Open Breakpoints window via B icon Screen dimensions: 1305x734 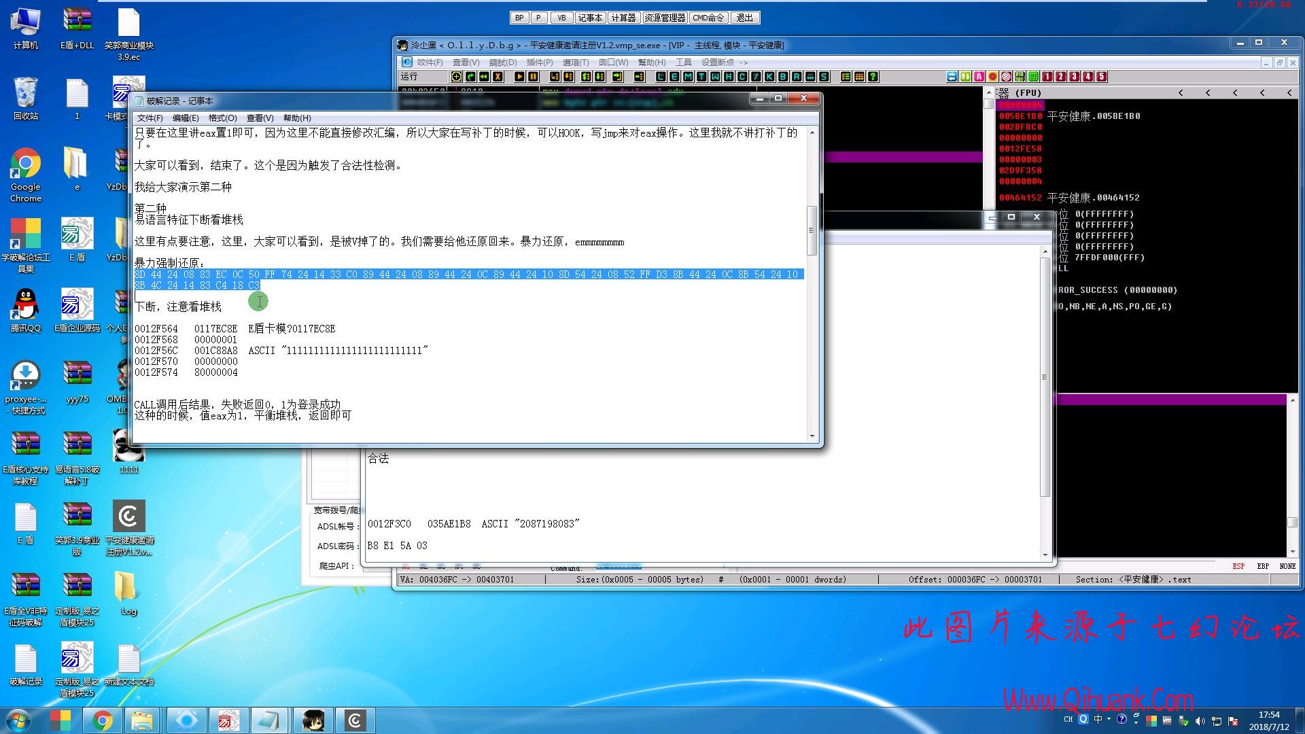click(x=783, y=76)
